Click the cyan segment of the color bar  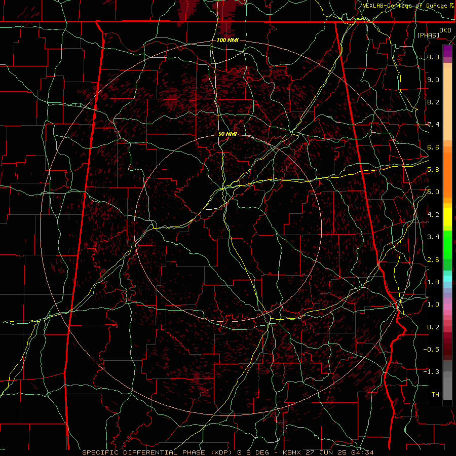[x=447, y=279]
